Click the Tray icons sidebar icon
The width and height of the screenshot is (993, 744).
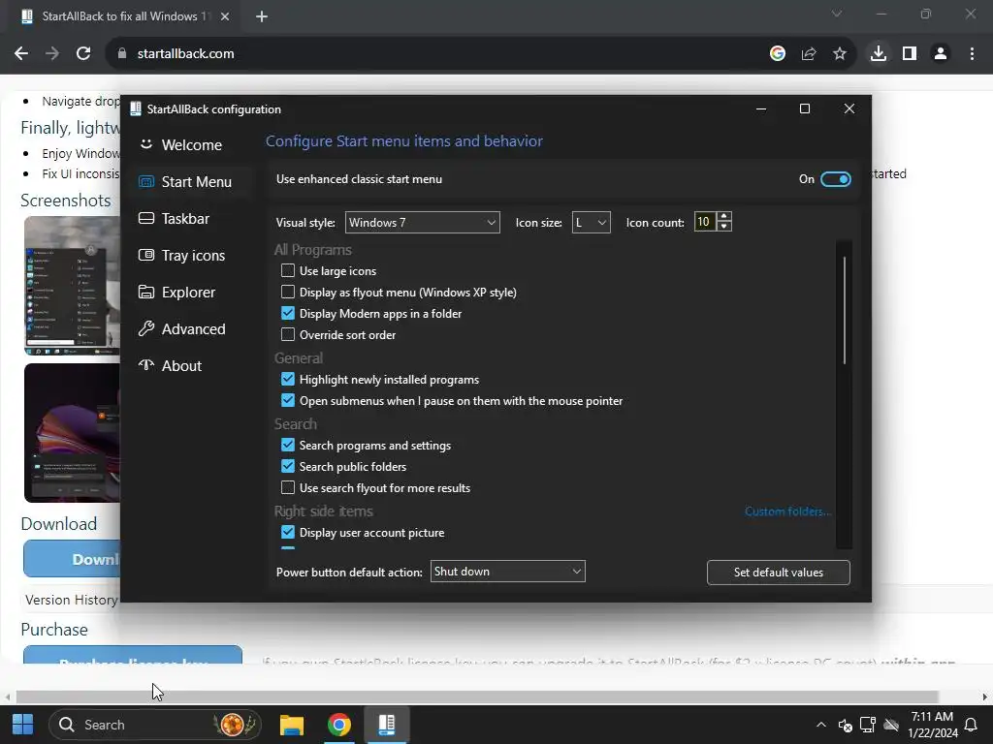[x=146, y=255]
